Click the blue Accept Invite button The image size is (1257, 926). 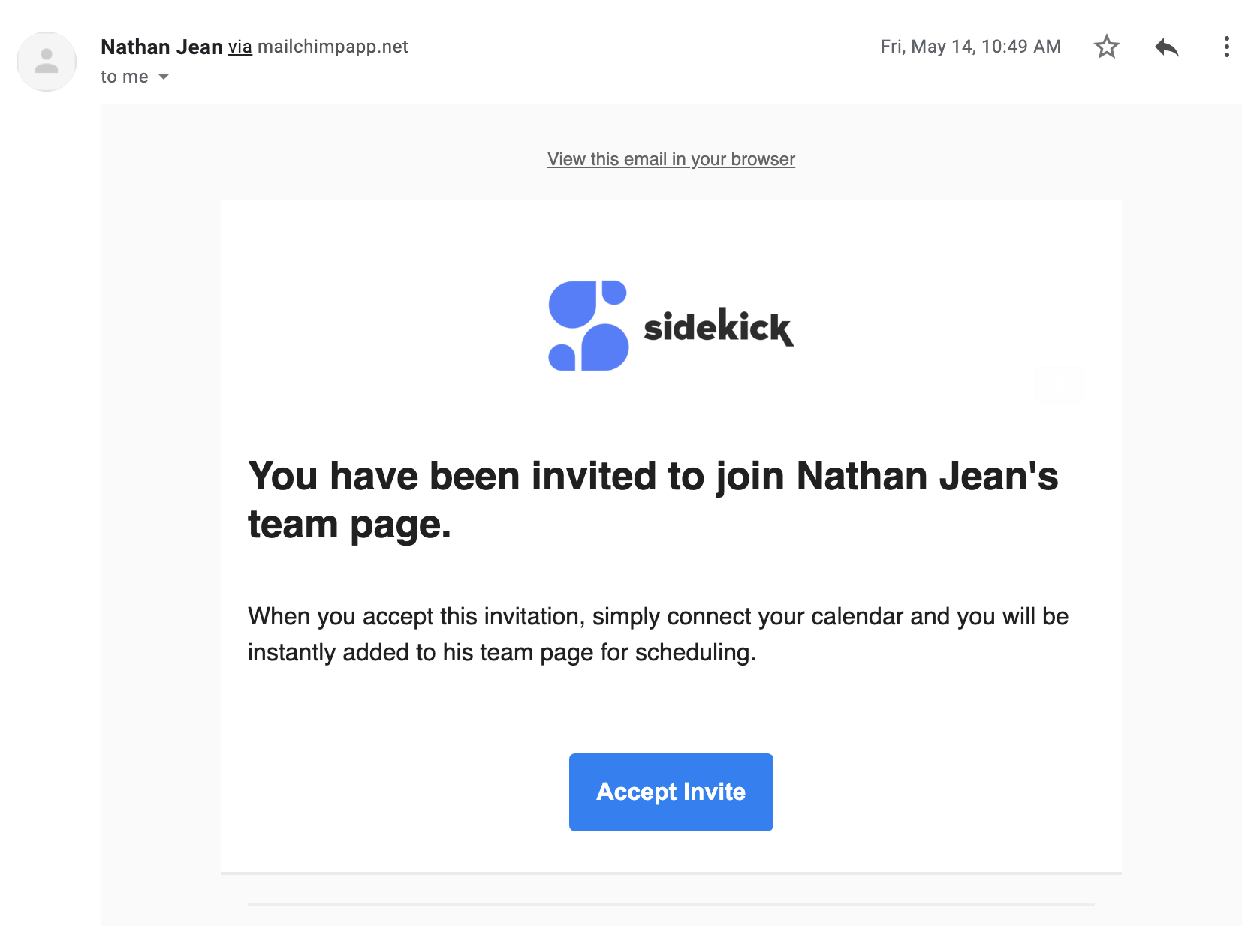coord(671,792)
